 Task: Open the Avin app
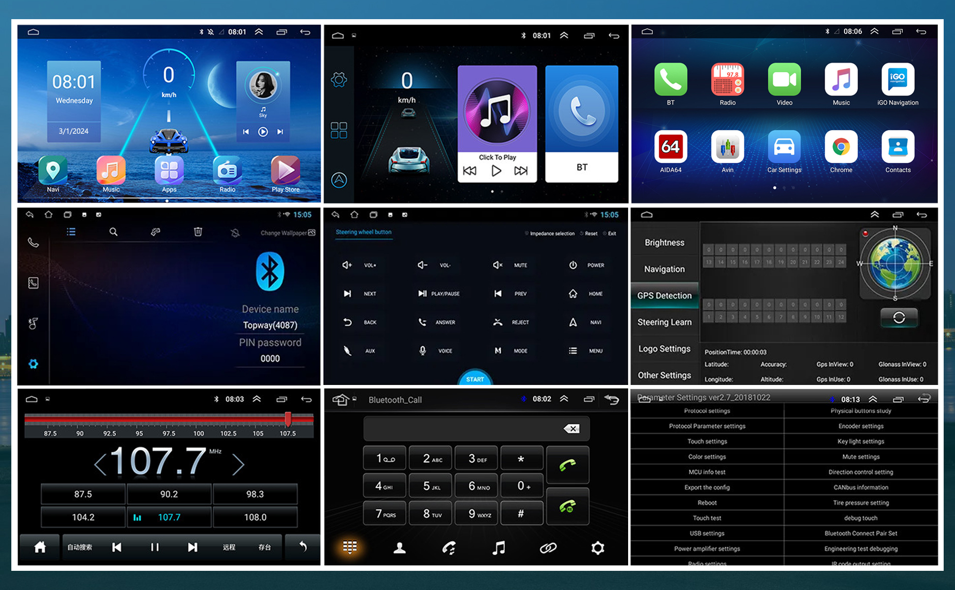click(727, 147)
